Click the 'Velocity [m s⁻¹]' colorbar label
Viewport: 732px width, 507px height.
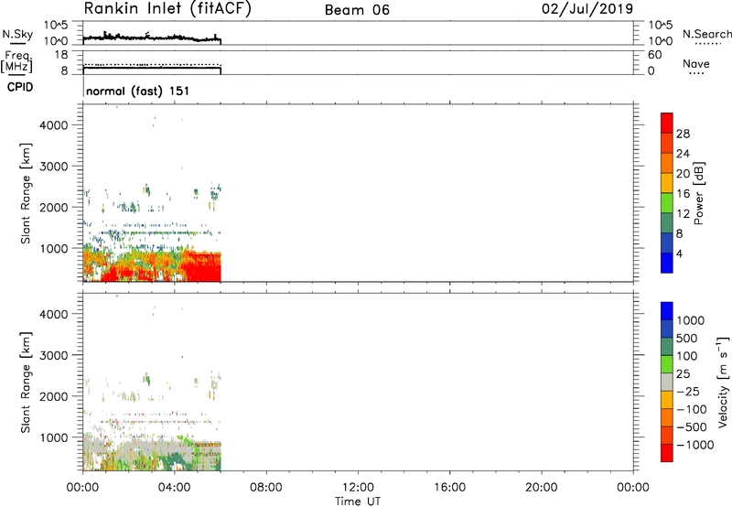click(723, 382)
